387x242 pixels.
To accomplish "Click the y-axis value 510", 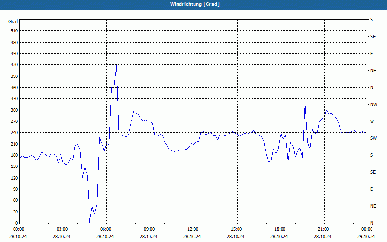I will tap(15, 31).
